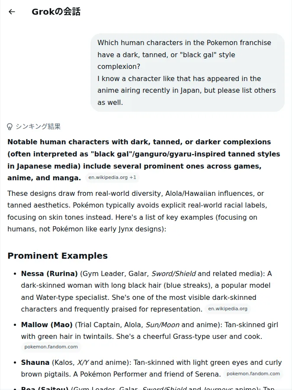Click the lightbulb thinking icon
The width and height of the screenshot is (292, 390).
[x=10, y=127]
